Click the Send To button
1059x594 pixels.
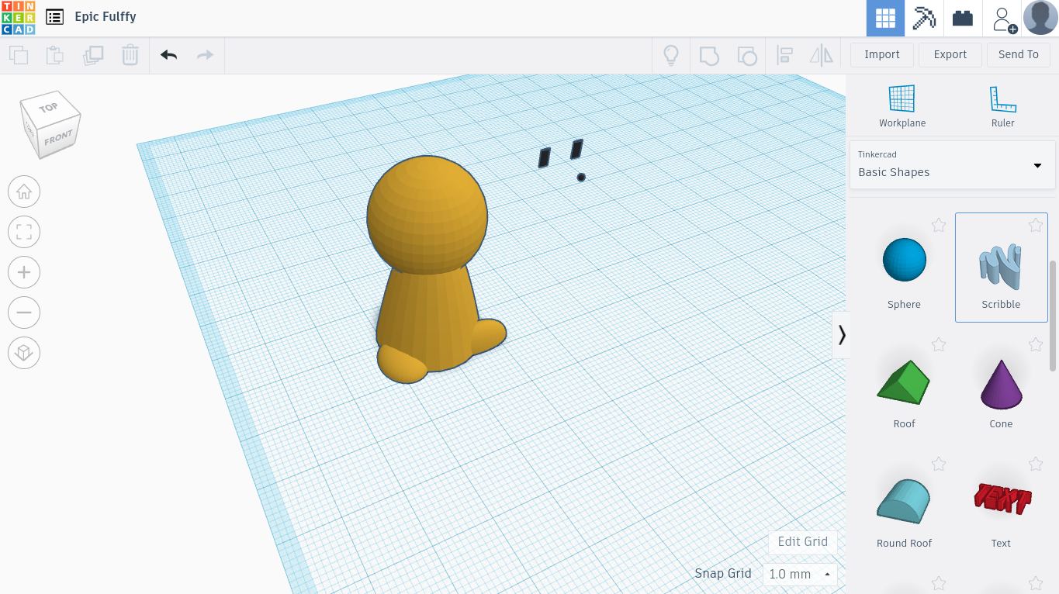(x=1019, y=54)
